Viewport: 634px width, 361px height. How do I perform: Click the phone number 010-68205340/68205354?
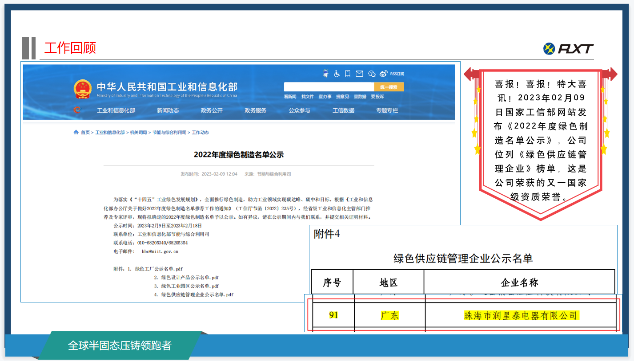click(x=163, y=243)
